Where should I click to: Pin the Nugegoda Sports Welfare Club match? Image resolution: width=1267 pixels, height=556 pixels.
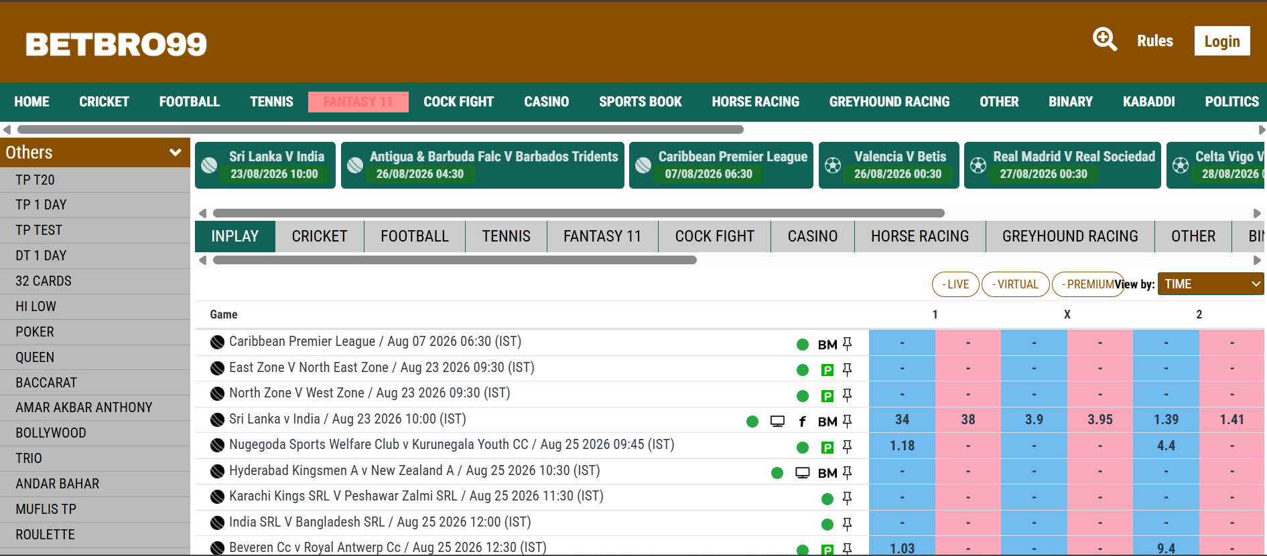847,446
